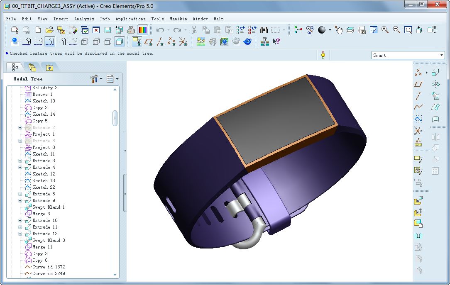Screen dimensions: 450x285
Task: Toggle the color appearances rainbow button
Action: point(143,30)
